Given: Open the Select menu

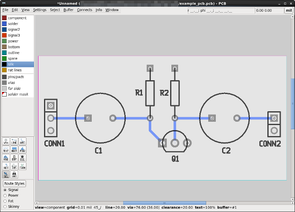Looking at the screenshot, I should coord(55,10).
